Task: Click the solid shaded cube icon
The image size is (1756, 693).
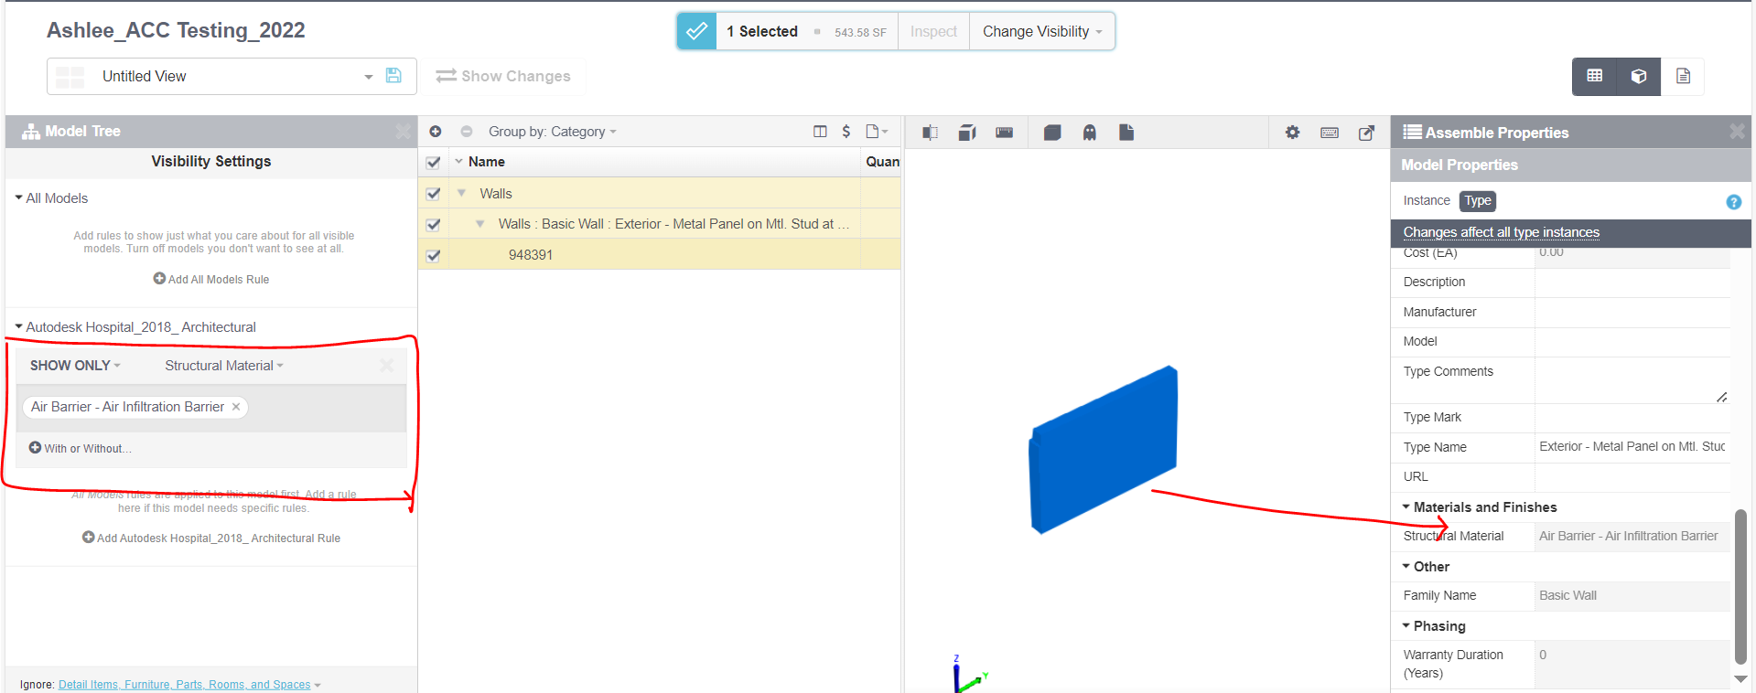Action: pos(1052,133)
